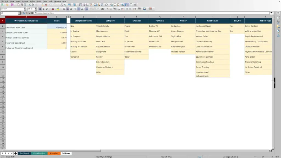
Task: Open sidebar Gallery panel icon
Action: (278, 27)
